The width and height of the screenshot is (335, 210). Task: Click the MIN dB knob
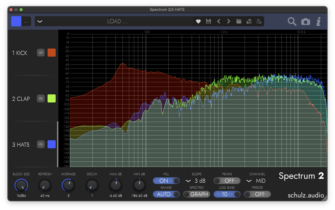[x=139, y=185]
